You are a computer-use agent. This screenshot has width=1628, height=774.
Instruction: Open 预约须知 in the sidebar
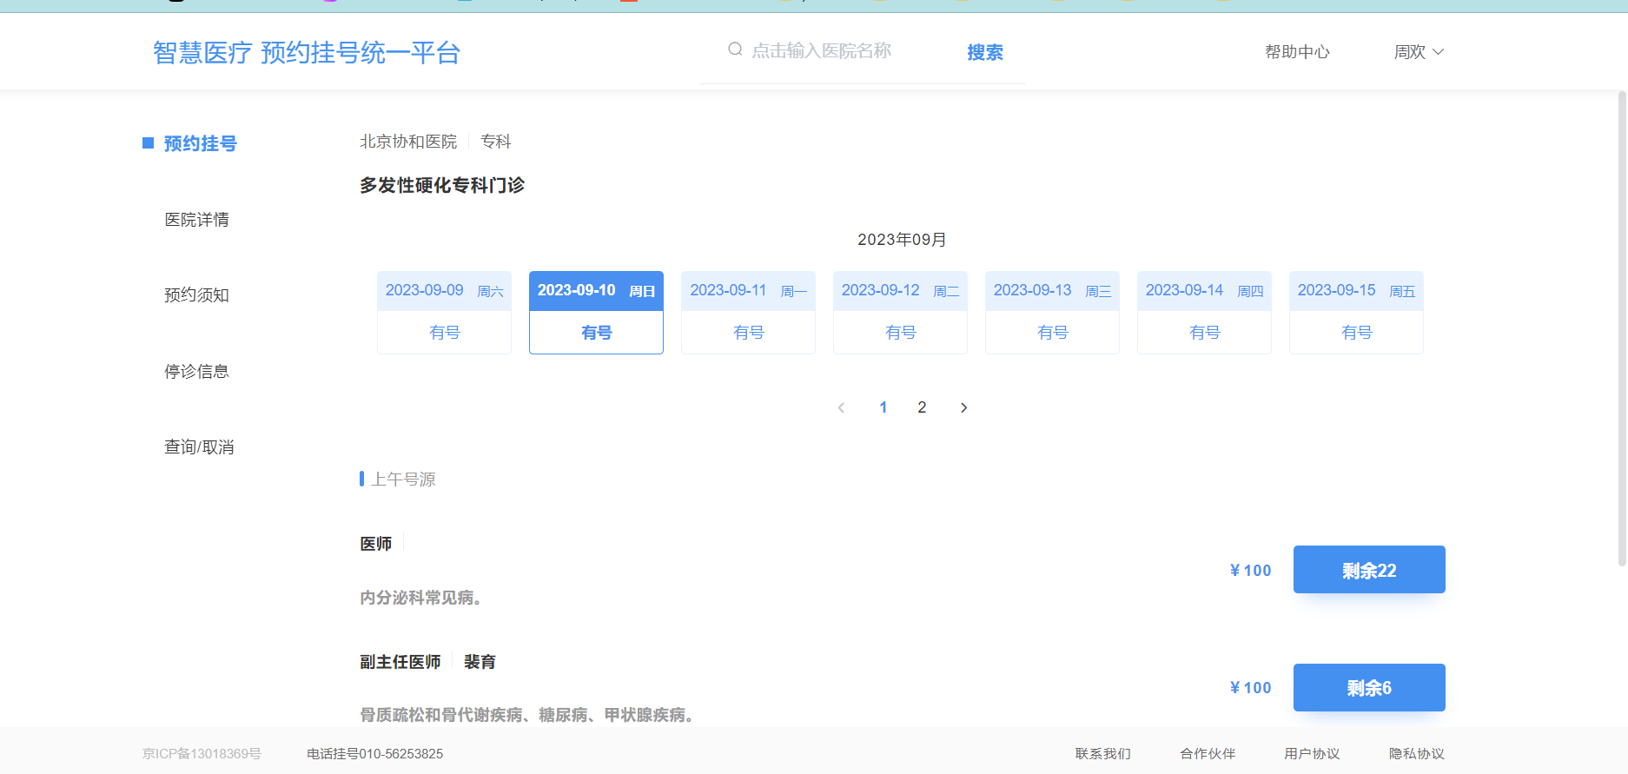click(197, 295)
